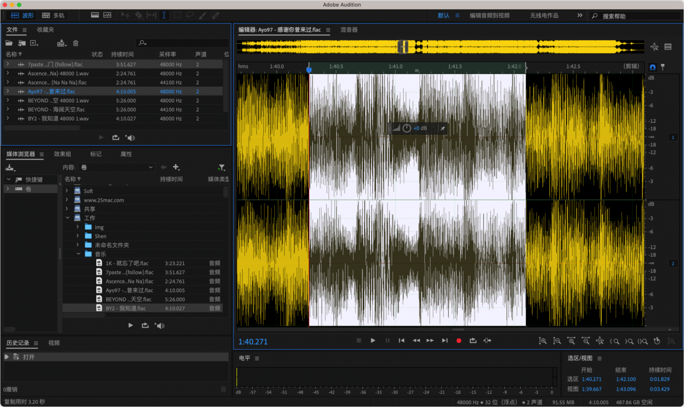Click the open file folder icon in Files panel
The height and width of the screenshot is (407, 684).
tap(9, 43)
